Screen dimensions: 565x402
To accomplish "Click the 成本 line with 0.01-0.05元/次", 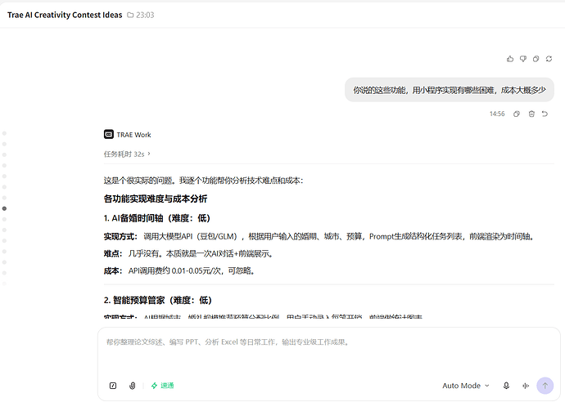I will pyautogui.click(x=180, y=270).
